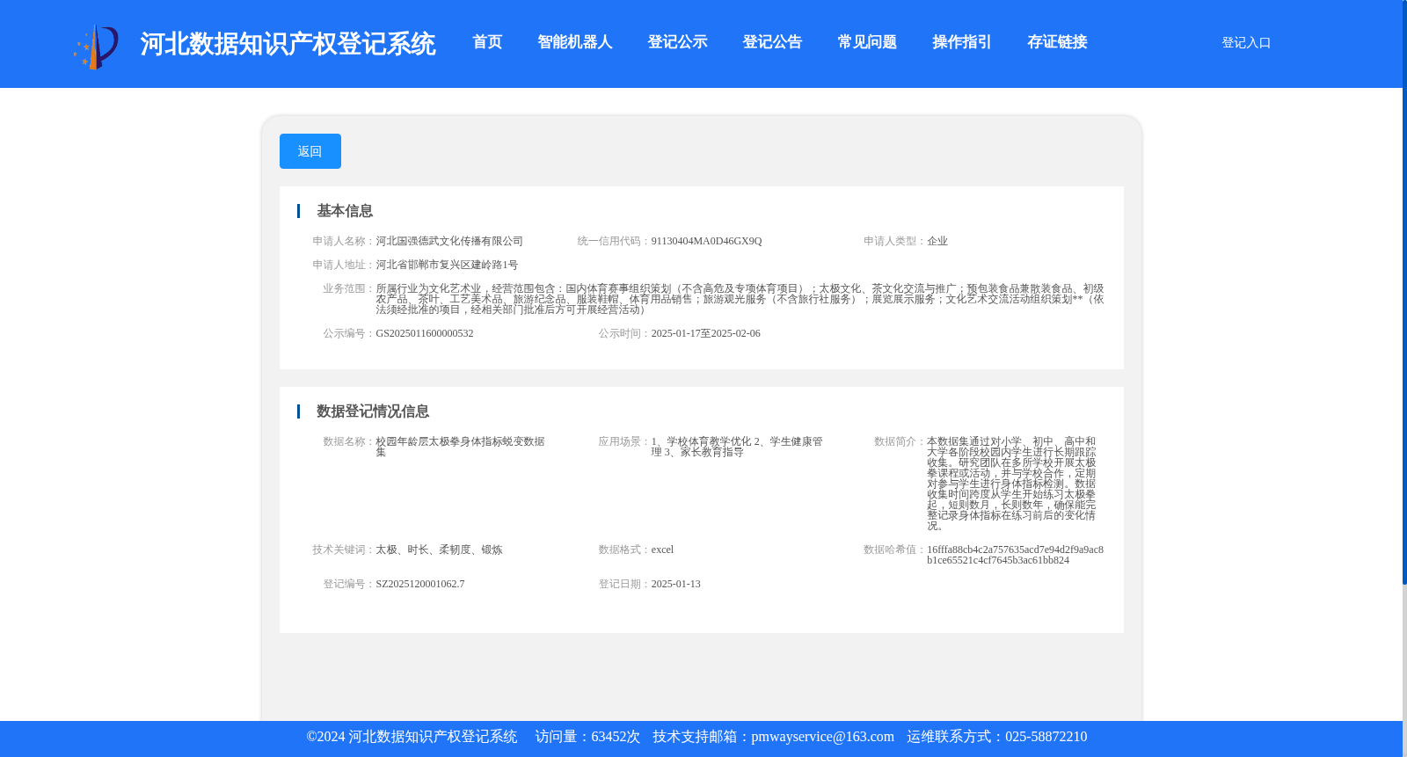1407x757 pixels.
Task: Select the 基本信息 section heading
Action: pyautogui.click(x=345, y=211)
